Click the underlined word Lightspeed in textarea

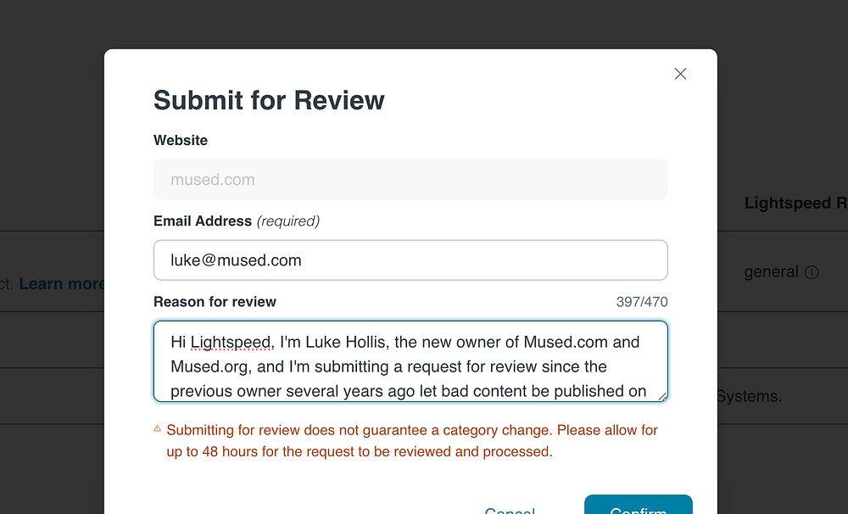(231, 343)
